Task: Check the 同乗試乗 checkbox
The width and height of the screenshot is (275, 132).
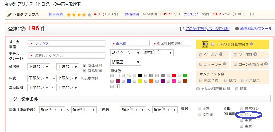Action: 243,81
